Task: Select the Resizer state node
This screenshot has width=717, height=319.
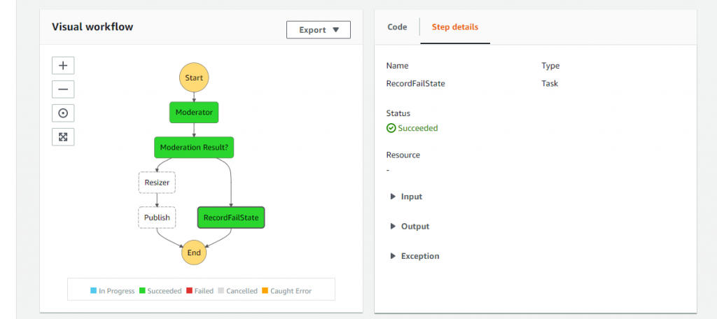Action: tap(157, 183)
